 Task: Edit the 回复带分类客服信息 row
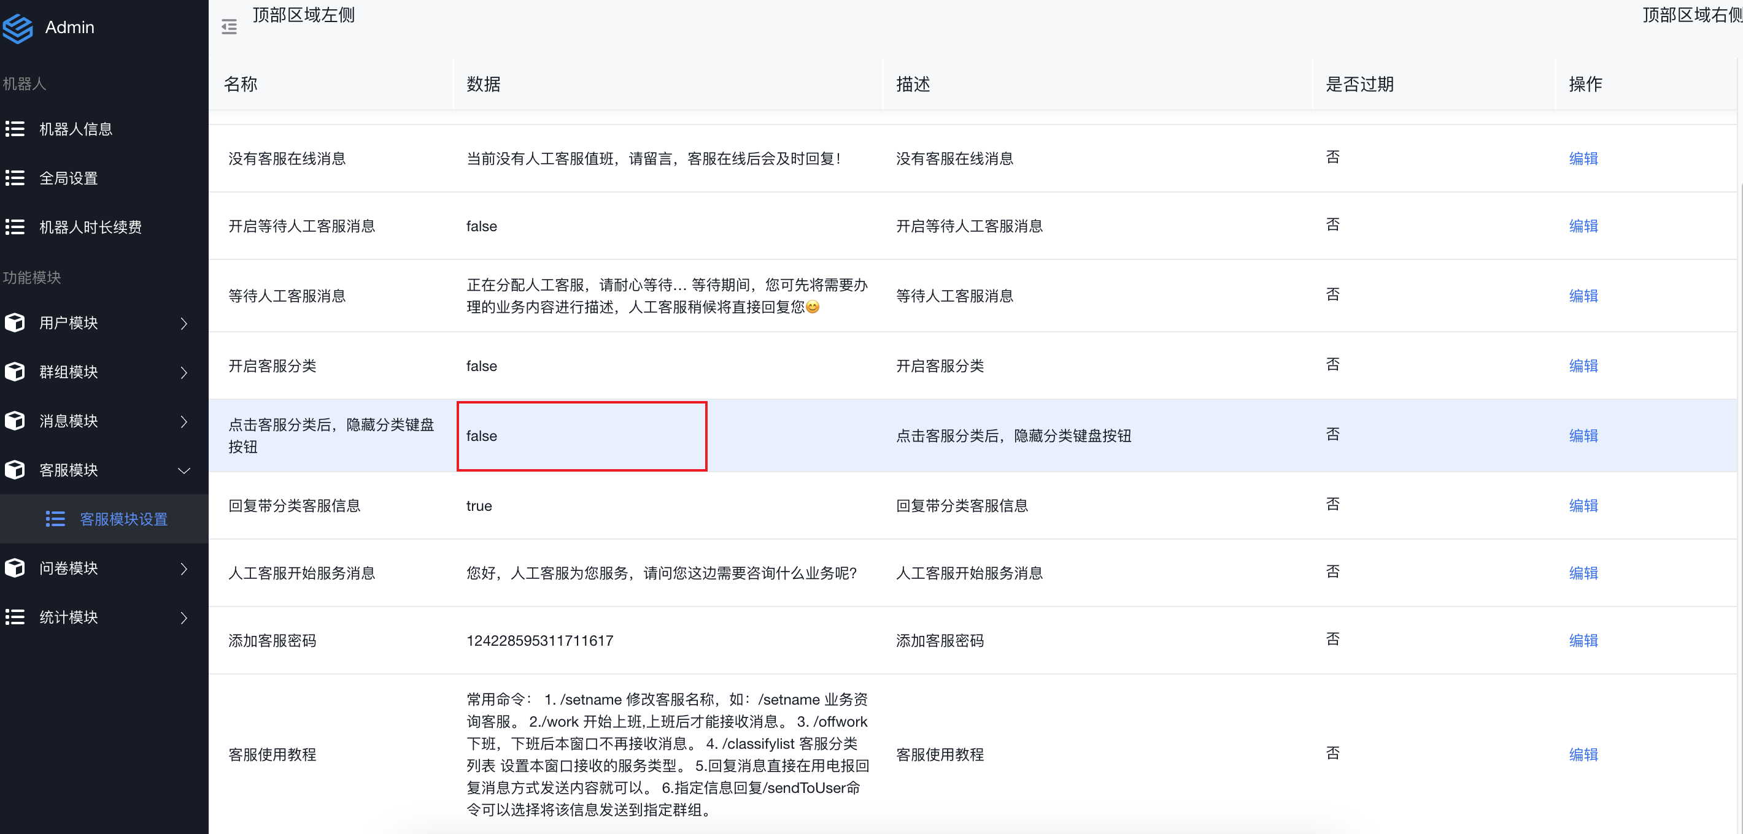1583,505
